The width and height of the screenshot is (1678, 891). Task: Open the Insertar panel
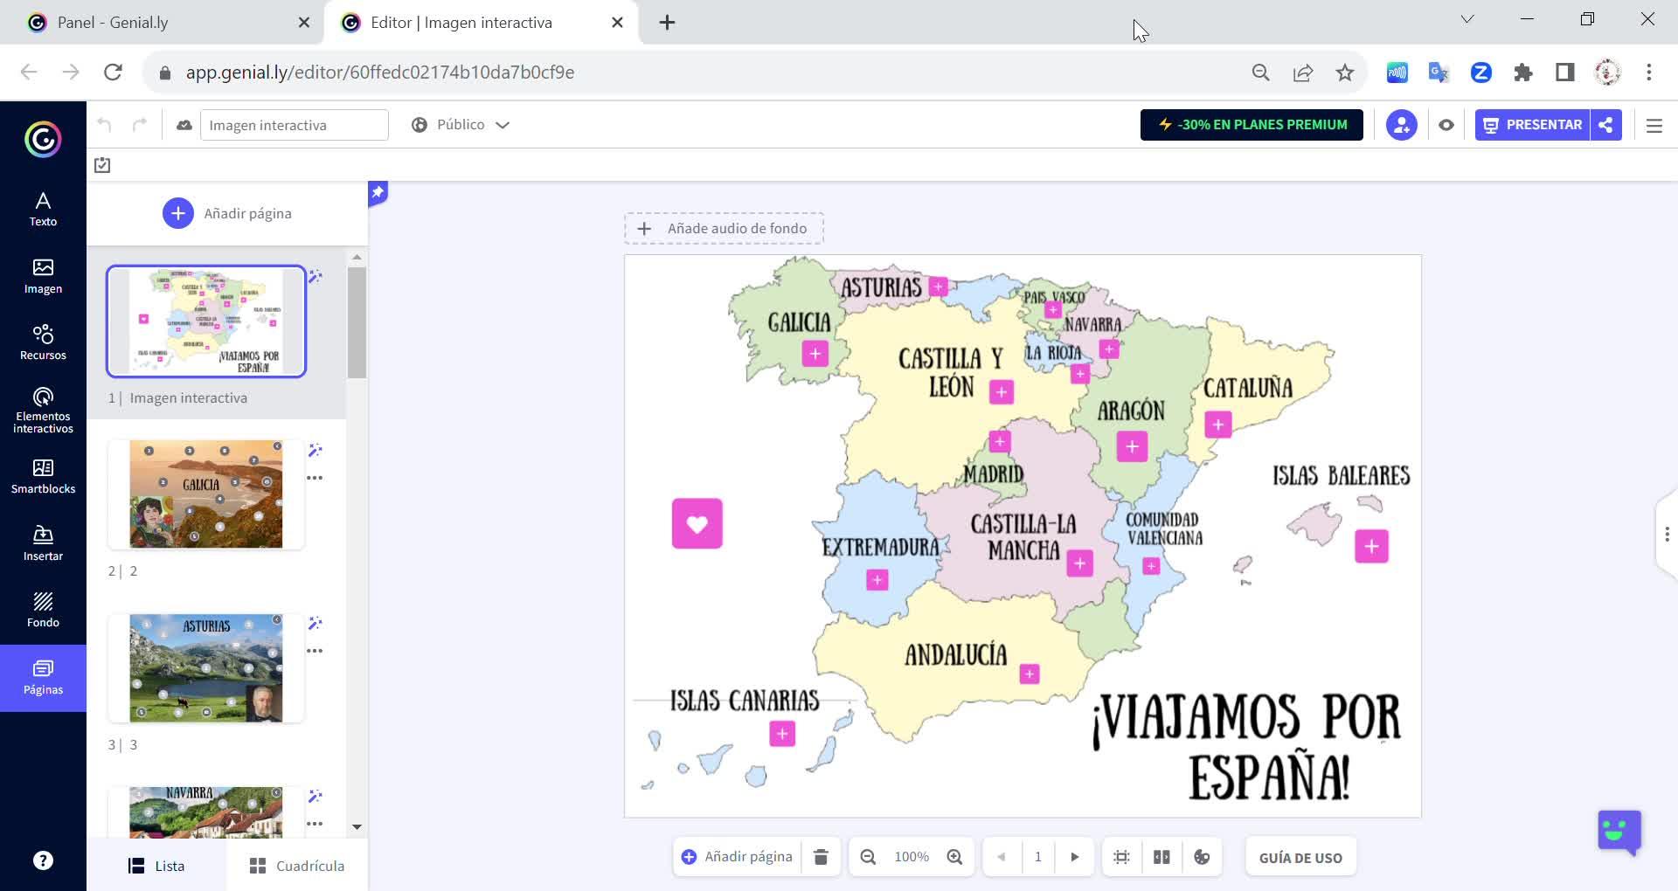[x=43, y=543]
